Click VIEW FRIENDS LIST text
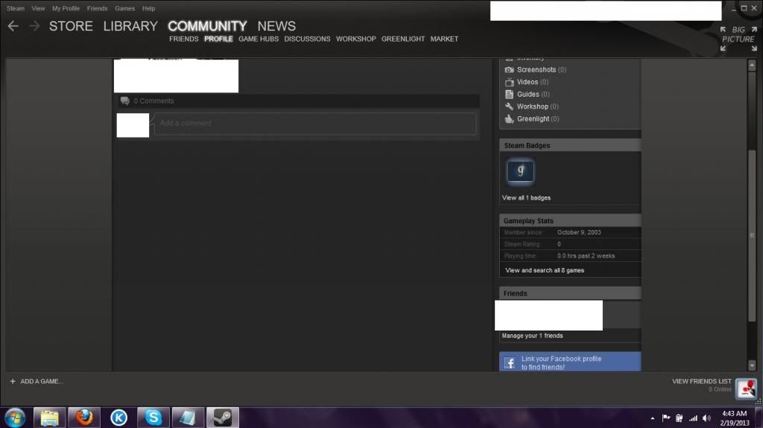The width and height of the screenshot is (763, 428). click(701, 381)
